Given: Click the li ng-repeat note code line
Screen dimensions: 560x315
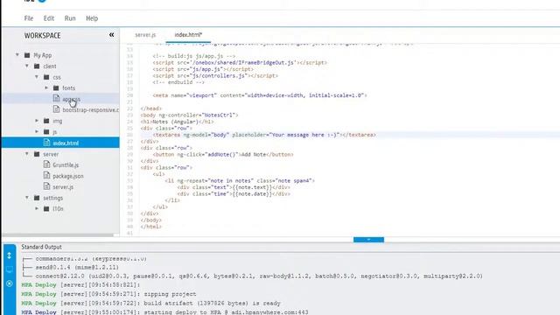Looking at the screenshot, I should tap(240, 181).
